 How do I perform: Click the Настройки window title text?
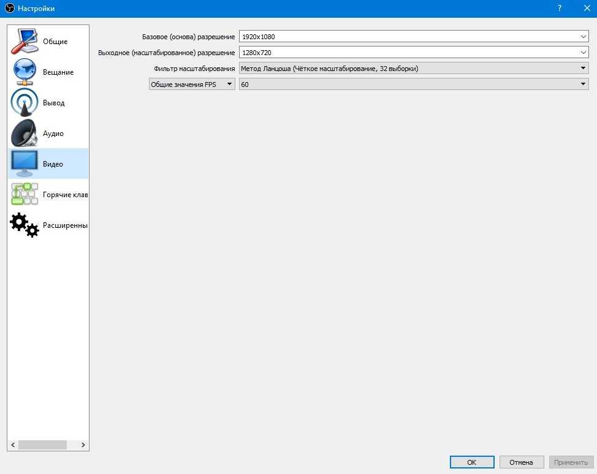(x=36, y=9)
